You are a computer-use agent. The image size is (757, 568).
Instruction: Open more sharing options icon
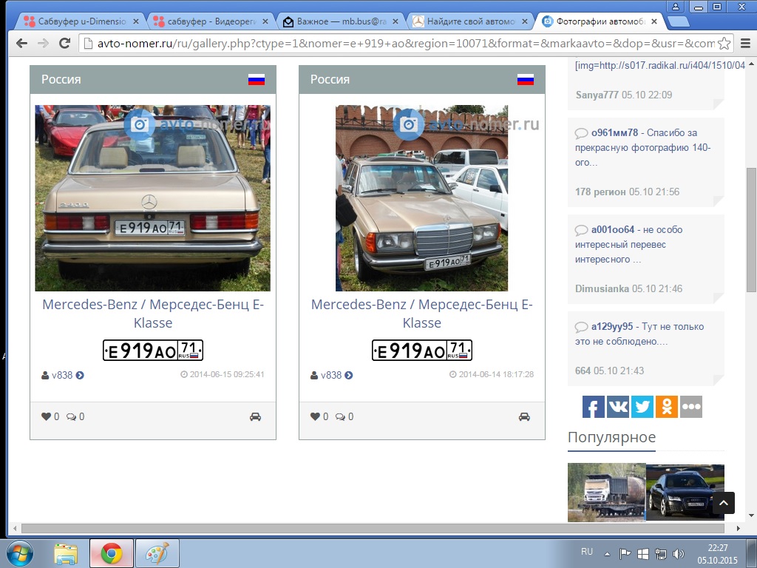pos(691,407)
